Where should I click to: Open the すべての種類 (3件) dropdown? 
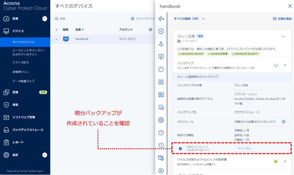click(x=189, y=19)
